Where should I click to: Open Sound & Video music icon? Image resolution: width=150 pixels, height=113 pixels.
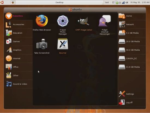pos(9,84)
